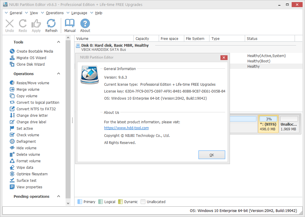Viewport: 305px width, 217px height.
Task: Open the hdd-tool.com website link
Action: click(126, 128)
